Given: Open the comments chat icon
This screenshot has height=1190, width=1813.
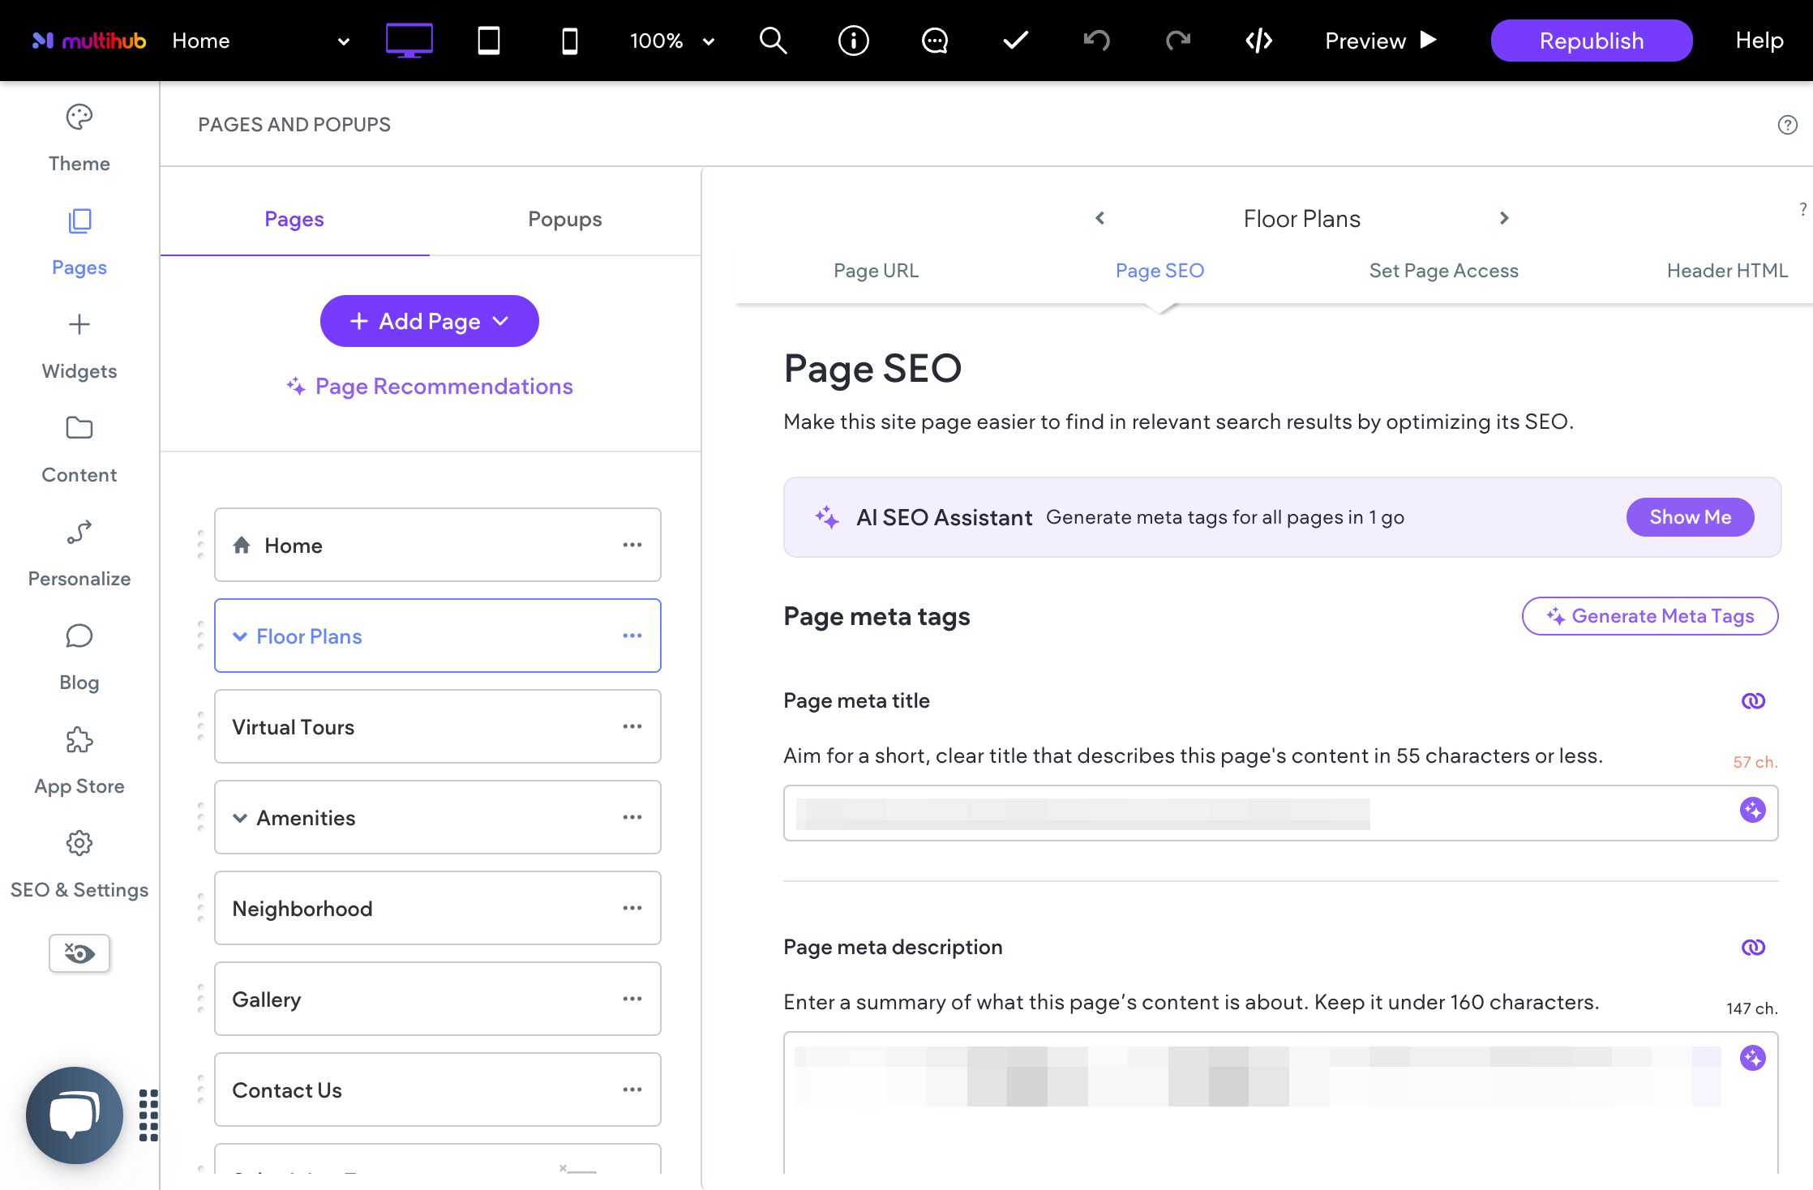Looking at the screenshot, I should [935, 41].
